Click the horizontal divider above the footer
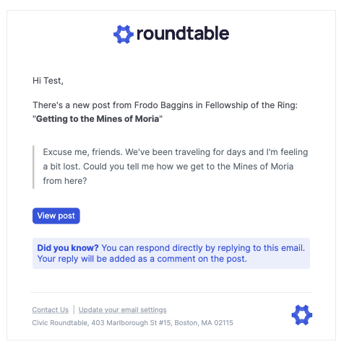 point(171,292)
